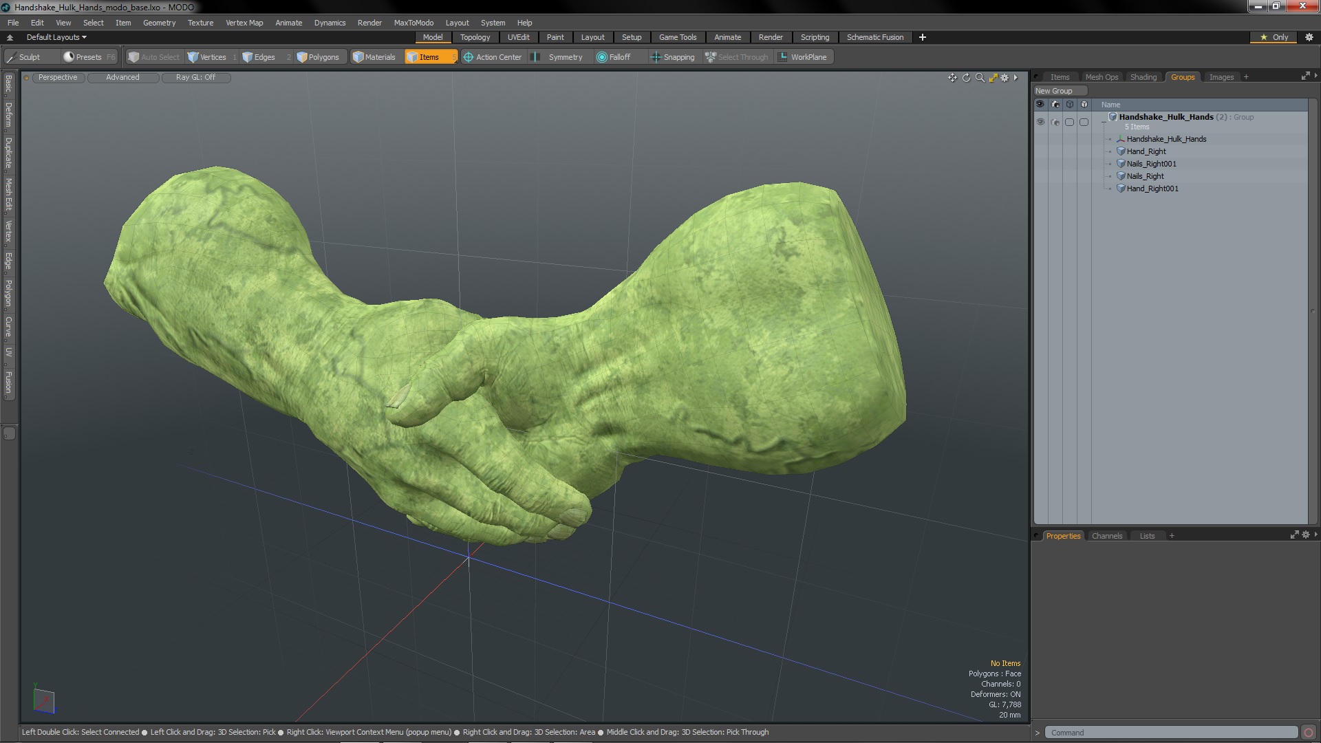Click the New Group button

click(1060, 91)
